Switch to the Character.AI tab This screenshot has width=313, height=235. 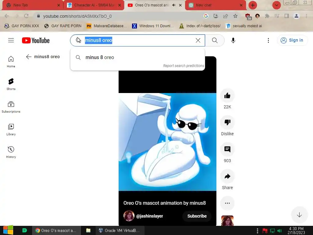[x=94, y=5]
